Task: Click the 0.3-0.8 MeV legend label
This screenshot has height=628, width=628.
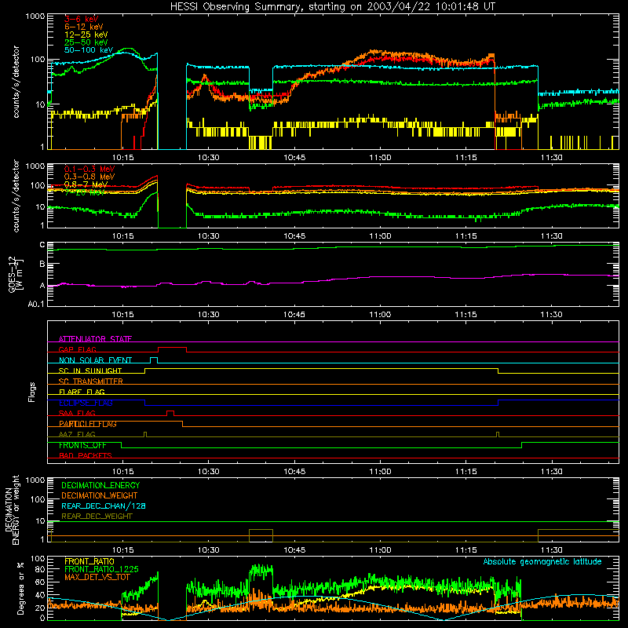Action: [89, 177]
